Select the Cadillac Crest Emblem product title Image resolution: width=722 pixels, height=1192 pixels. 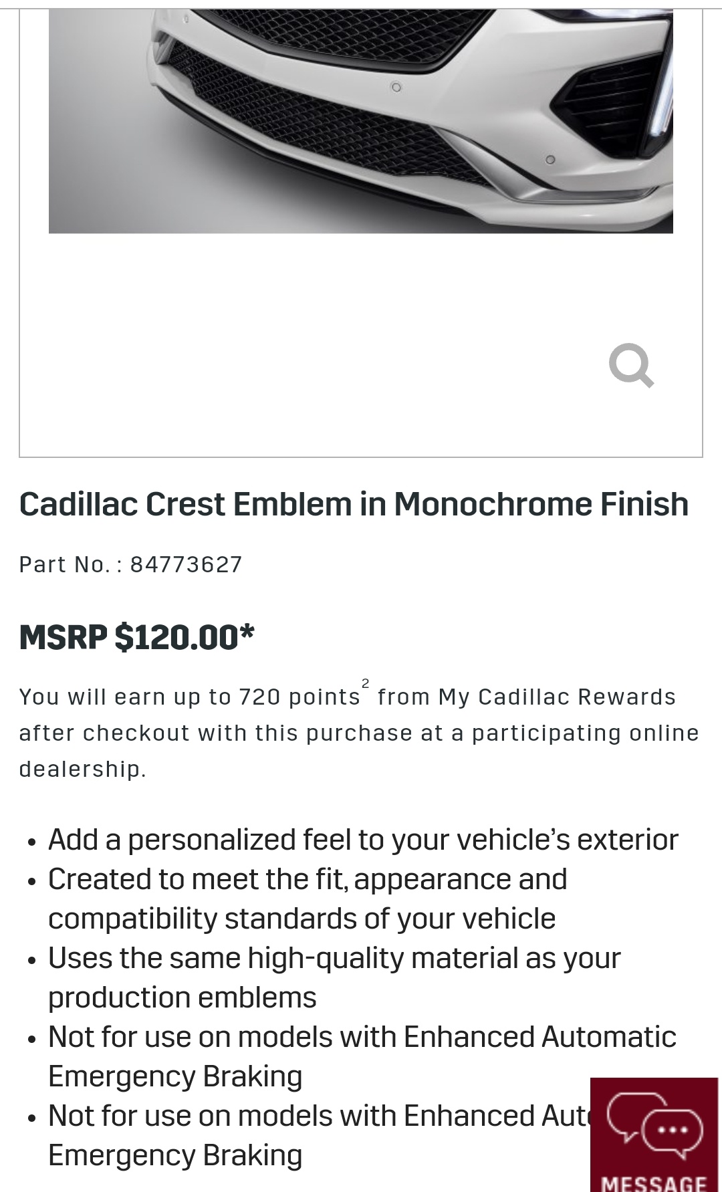point(354,504)
